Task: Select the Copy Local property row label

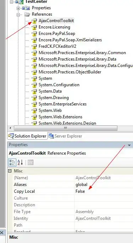Action: tap(24, 191)
